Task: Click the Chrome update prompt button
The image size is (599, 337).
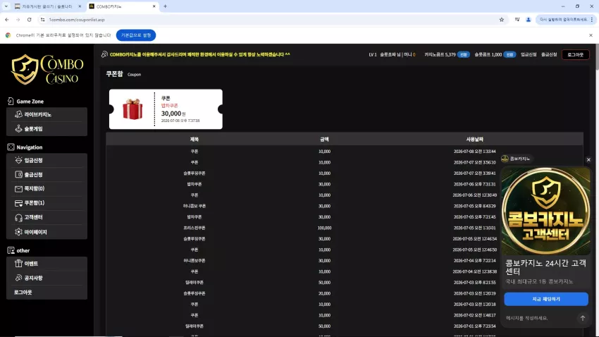Action: click(x=564, y=20)
